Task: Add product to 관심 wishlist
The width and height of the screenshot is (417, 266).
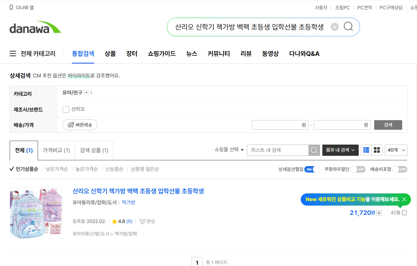Action: coord(147,221)
